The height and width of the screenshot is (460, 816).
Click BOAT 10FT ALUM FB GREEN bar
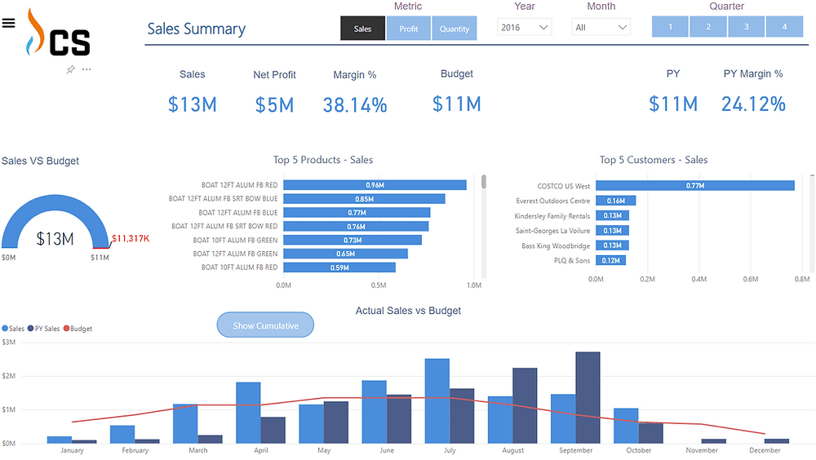(x=353, y=240)
